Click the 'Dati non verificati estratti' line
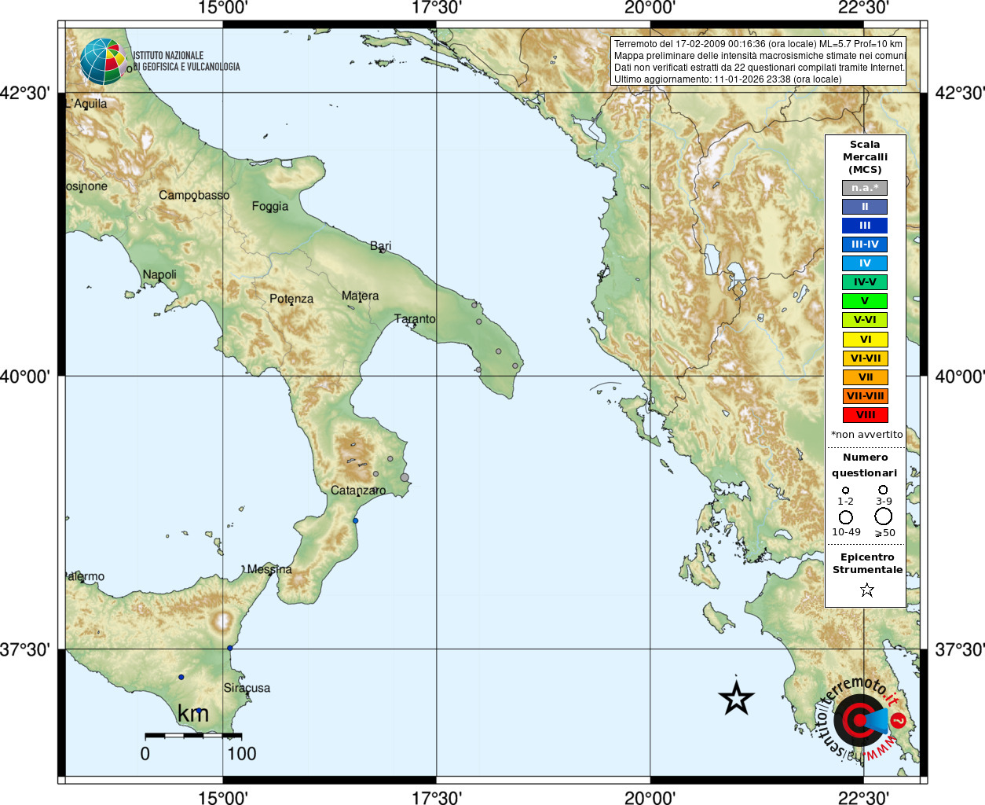This screenshot has height=805, width=985. (x=760, y=68)
